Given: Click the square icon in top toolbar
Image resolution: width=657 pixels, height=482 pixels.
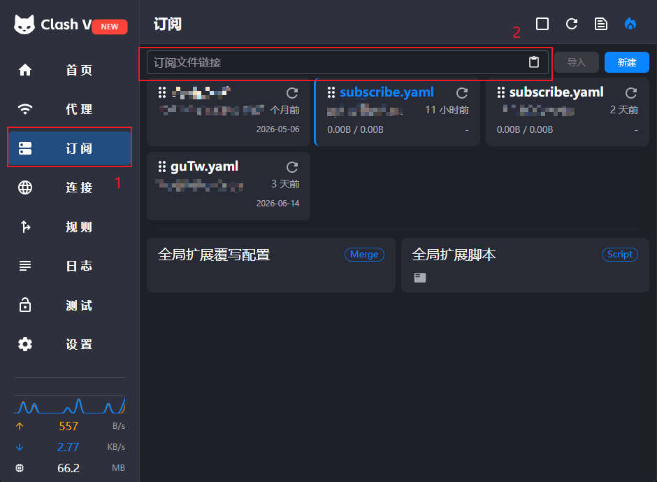Looking at the screenshot, I should (542, 24).
